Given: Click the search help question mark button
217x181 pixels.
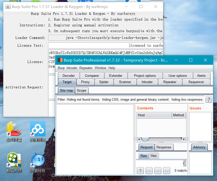Looking at the screenshot, I should pos(140,170).
